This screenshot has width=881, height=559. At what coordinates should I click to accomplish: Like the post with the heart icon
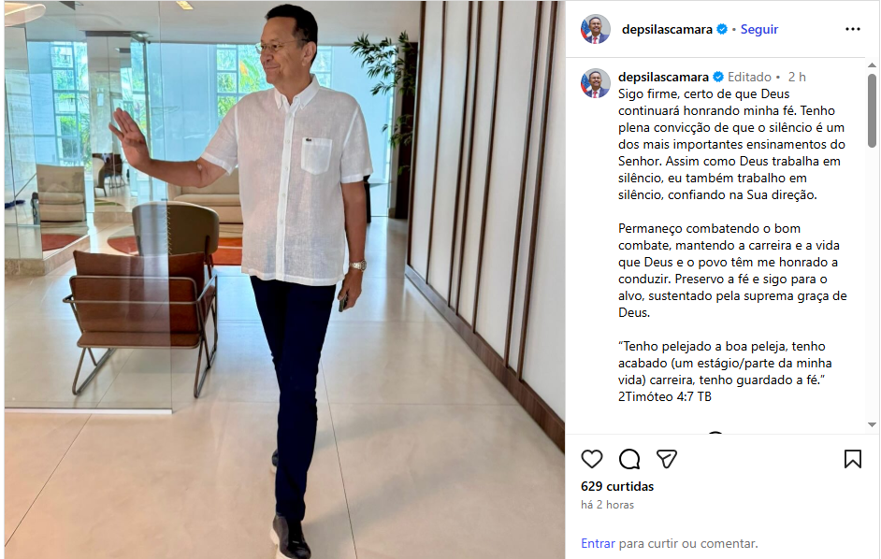tap(592, 459)
